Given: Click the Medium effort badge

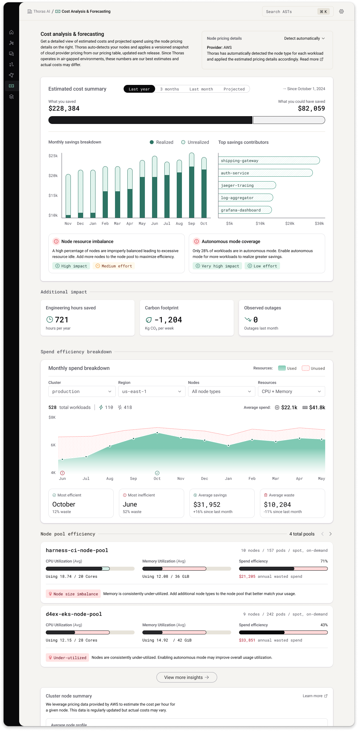Looking at the screenshot, I should click(x=114, y=266).
